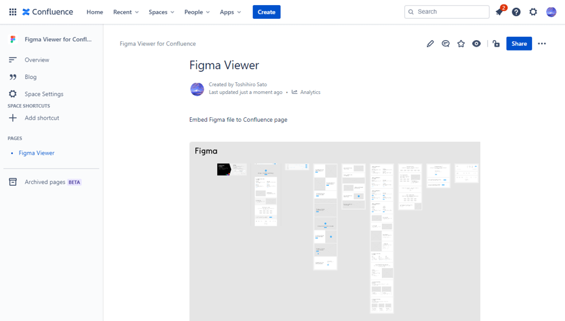The width and height of the screenshot is (565, 321).
Task: Click the Toshihiro Sato author name
Action: click(251, 85)
